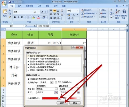Center cell text horizontally
This screenshot has height=107, width=129.
(x=55, y=14)
